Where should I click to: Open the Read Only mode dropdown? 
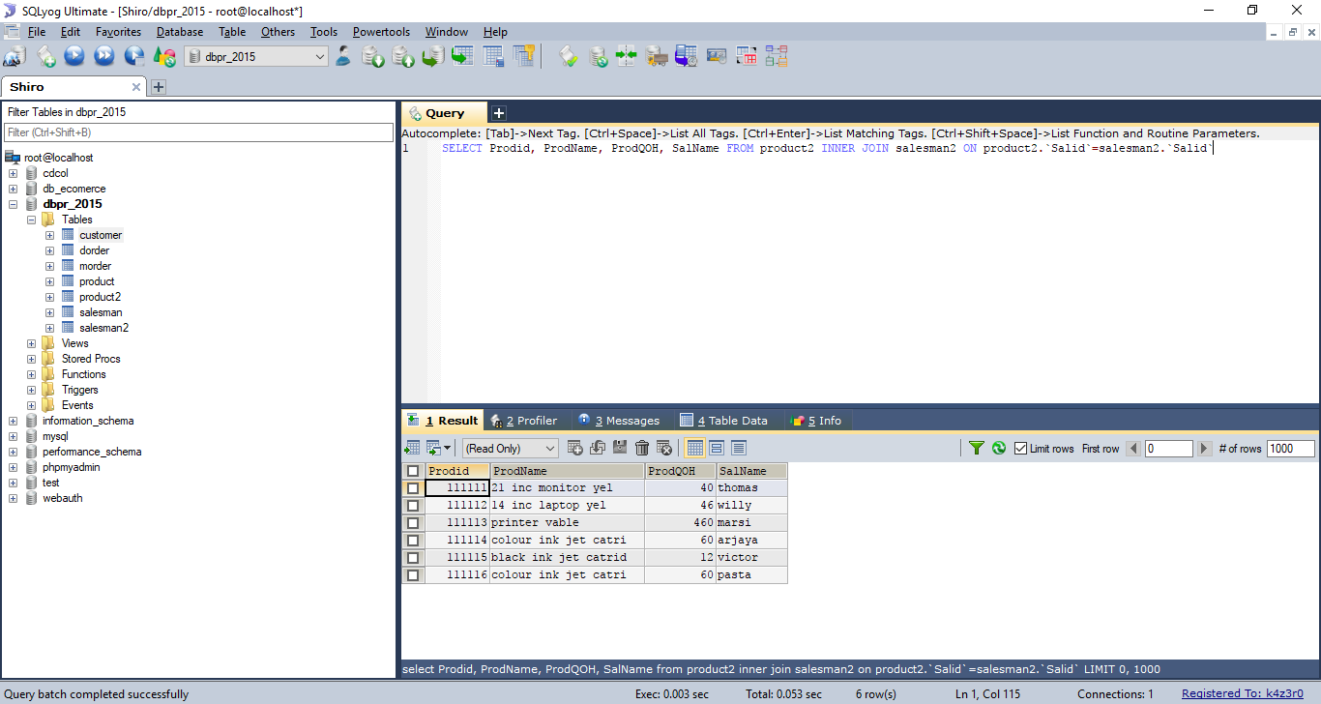pyautogui.click(x=511, y=449)
